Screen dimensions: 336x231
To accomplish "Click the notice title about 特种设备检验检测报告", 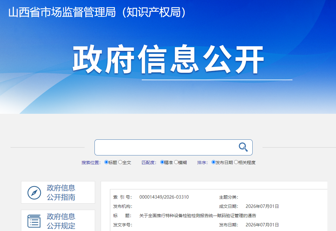I will (198, 216).
